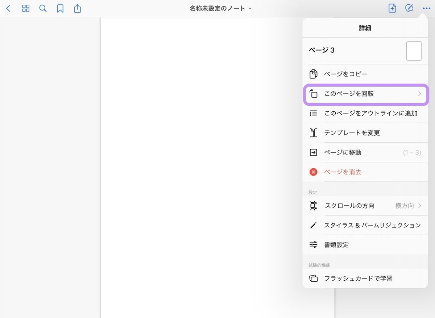Add a new page to the notebook

point(392,8)
